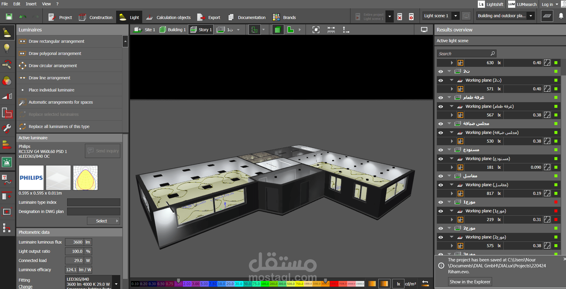Collapse the غرفة طعام room tree node
566x289 pixels.
[x=449, y=97]
